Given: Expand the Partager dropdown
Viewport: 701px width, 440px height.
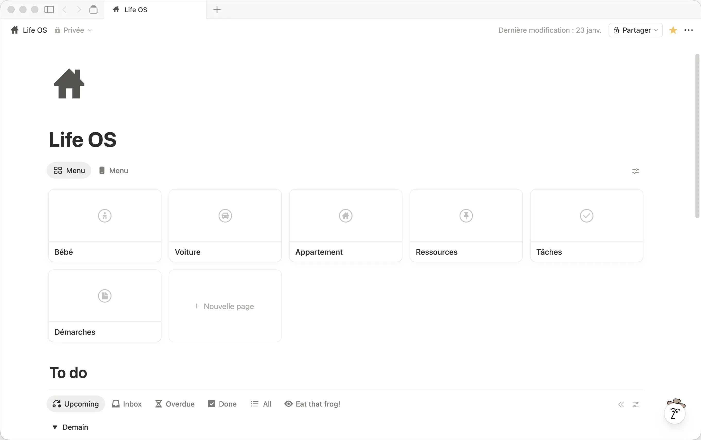Looking at the screenshot, I should 635,30.
